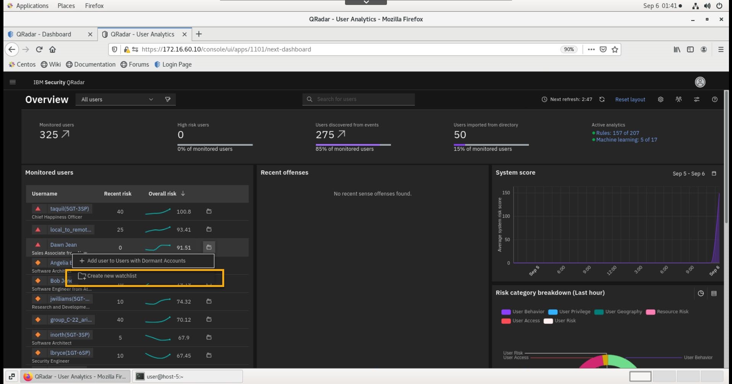The height and width of the screenshot is (384, 732).
Task: Open Firefox application menu
Action: pyautogui.click(x=721, y=49)
